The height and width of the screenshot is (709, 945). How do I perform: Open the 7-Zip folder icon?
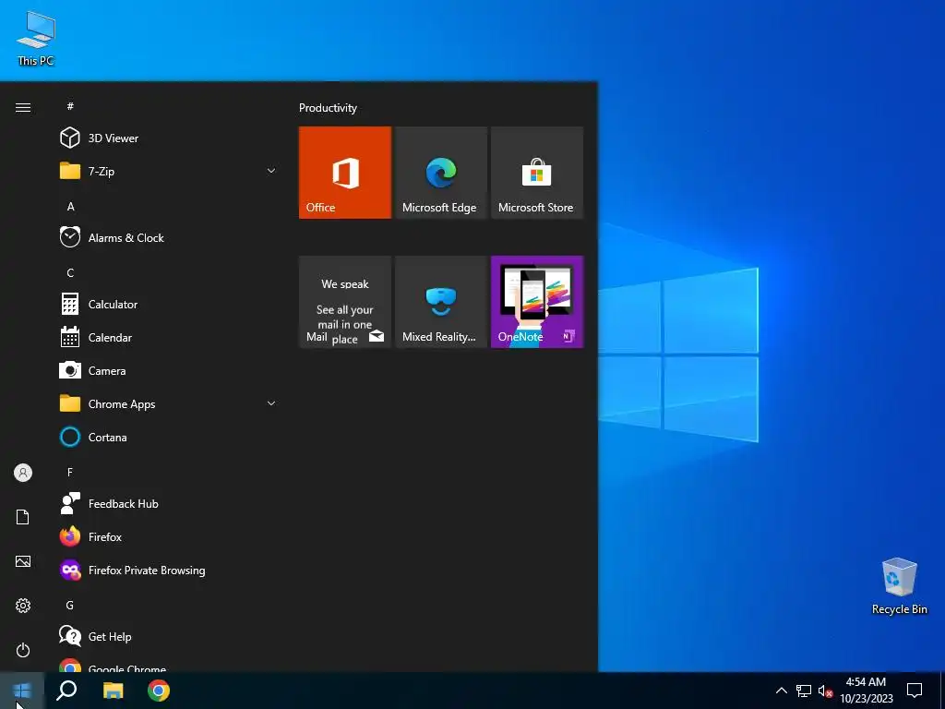coord(70,171)
